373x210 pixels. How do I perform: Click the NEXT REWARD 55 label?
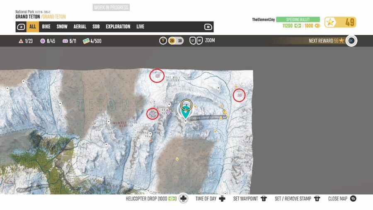(x=324, y=41)
